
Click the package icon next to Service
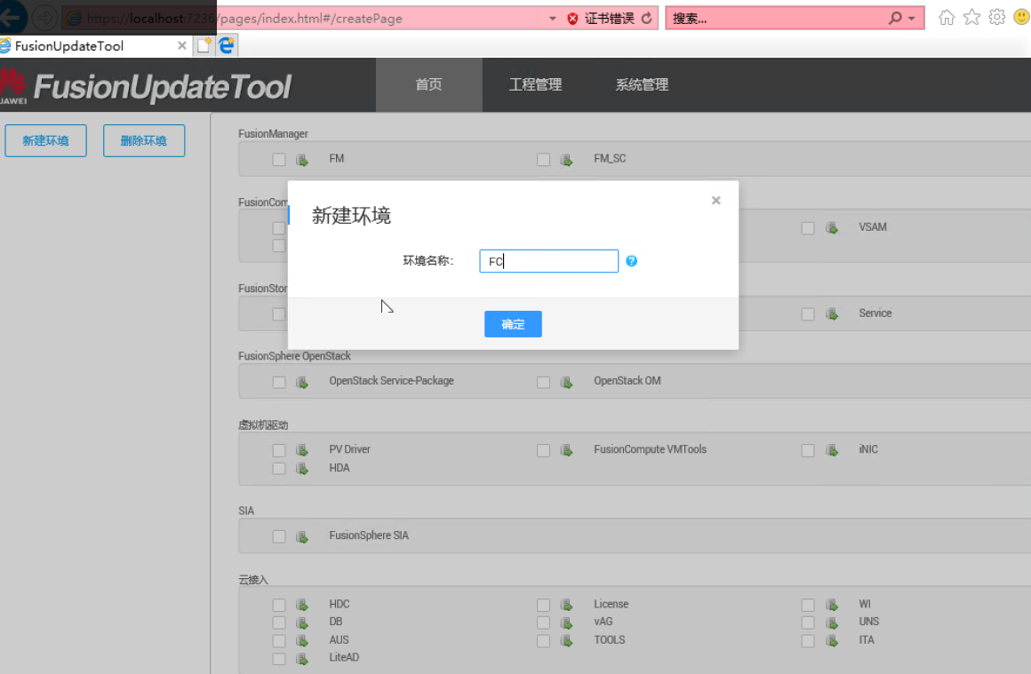832,314
